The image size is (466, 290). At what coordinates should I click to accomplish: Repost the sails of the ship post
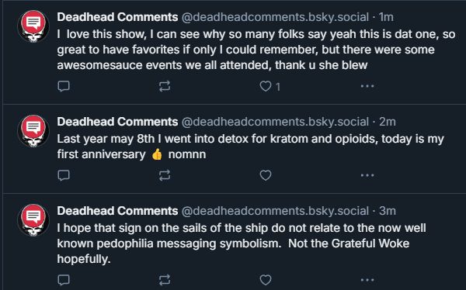(165, 280)
